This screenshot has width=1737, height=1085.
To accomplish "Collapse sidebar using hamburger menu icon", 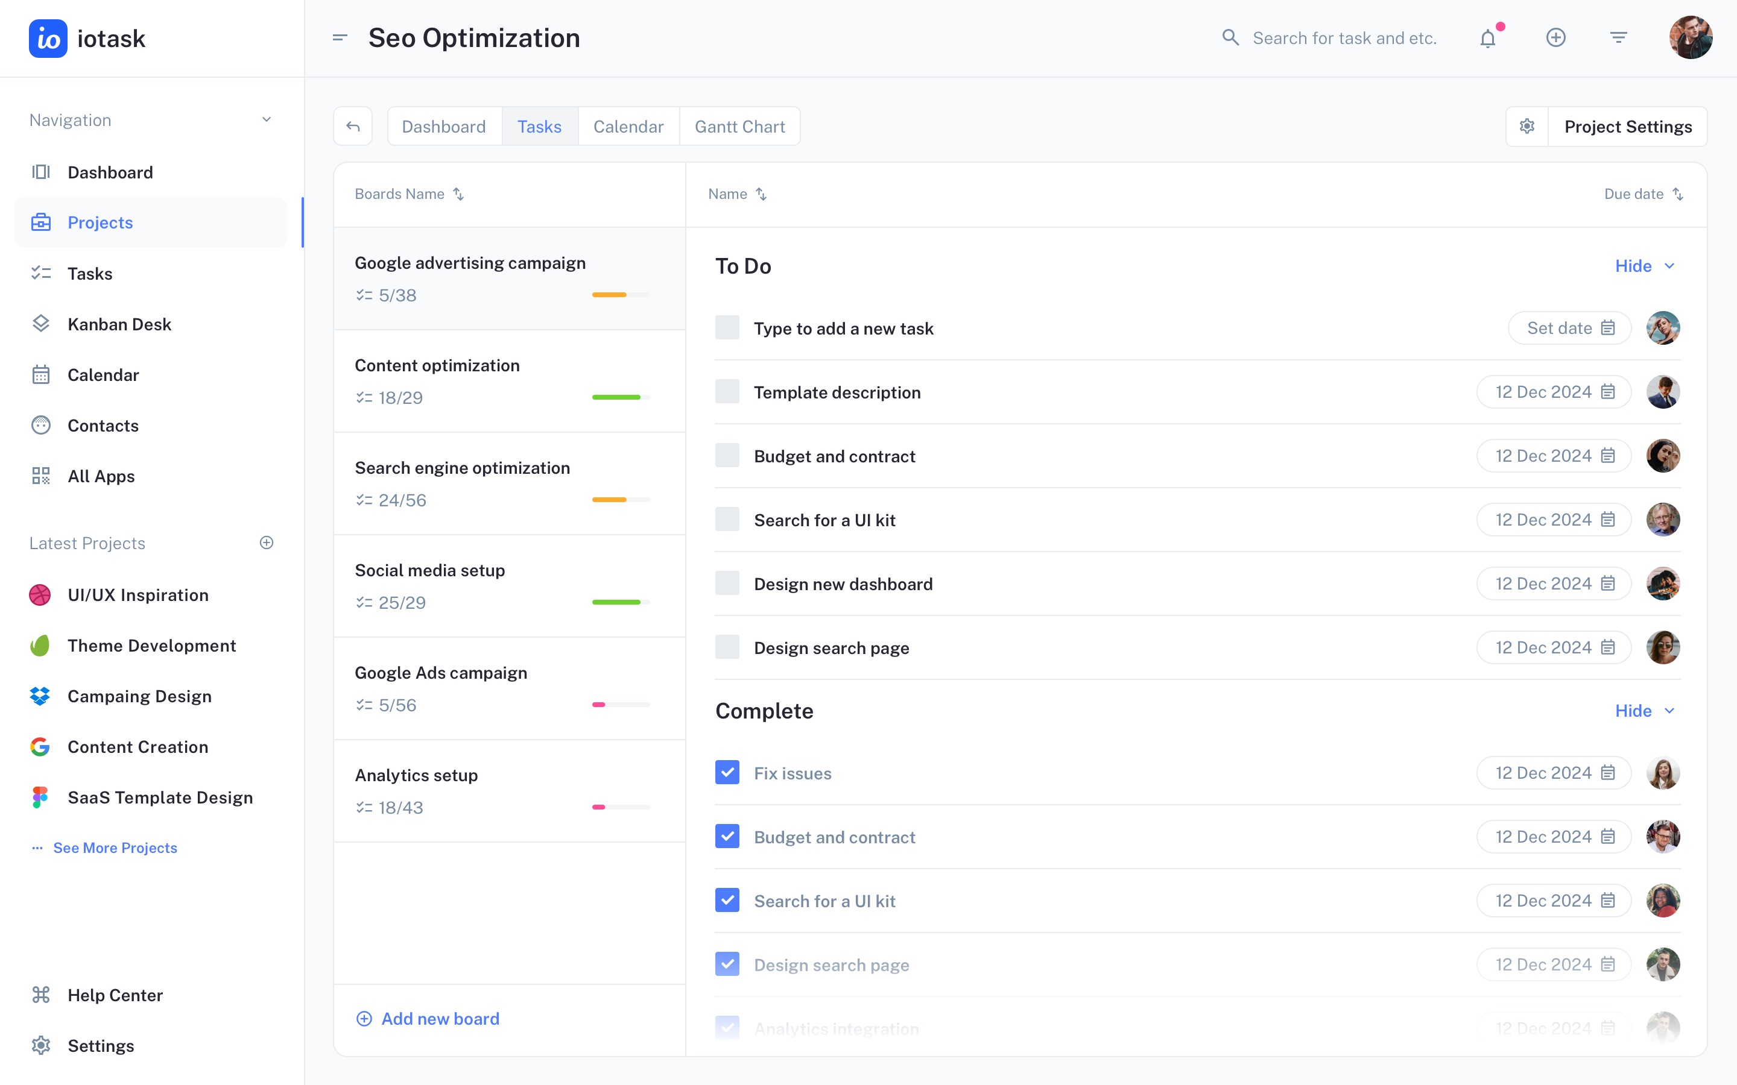I will coord(340,38).
